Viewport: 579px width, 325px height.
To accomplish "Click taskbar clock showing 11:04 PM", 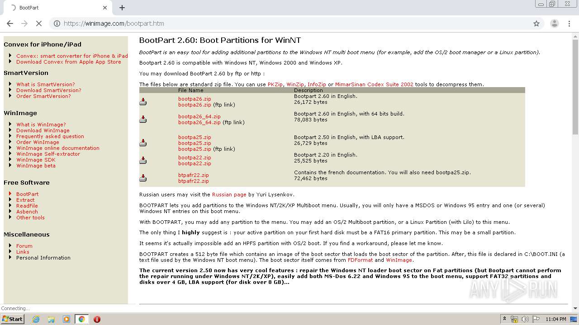I will [x=556, y=319].
